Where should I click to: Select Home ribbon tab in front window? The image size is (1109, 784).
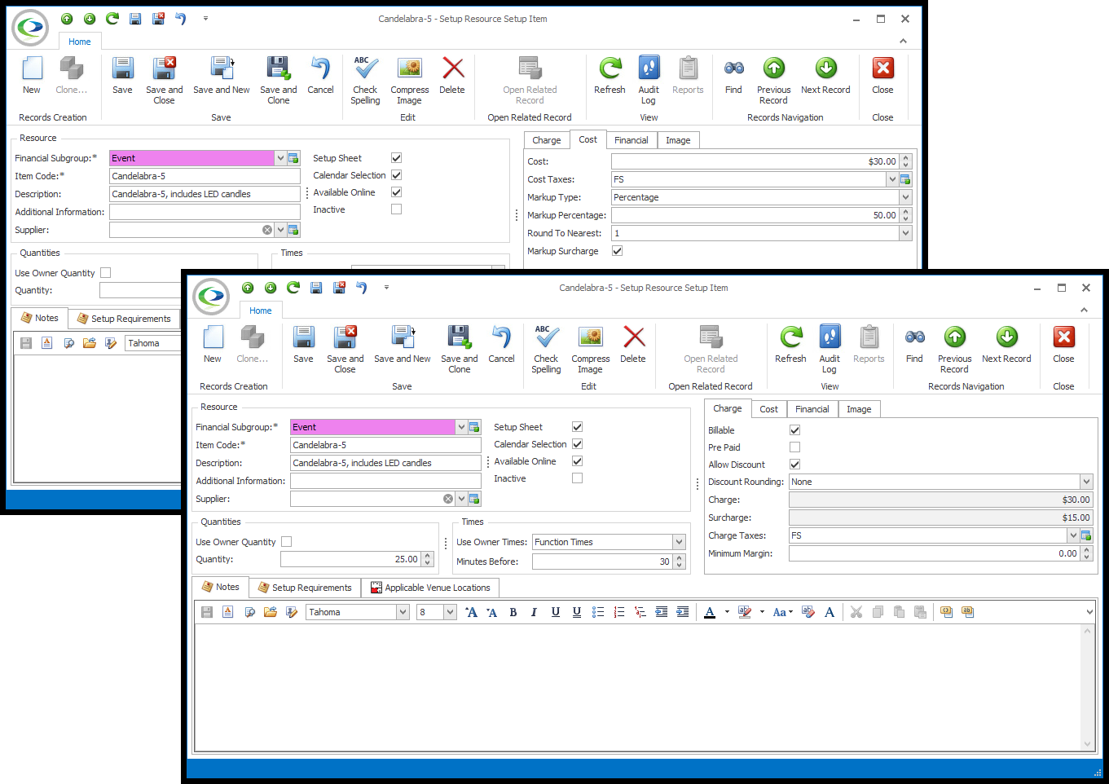(261, 311)
